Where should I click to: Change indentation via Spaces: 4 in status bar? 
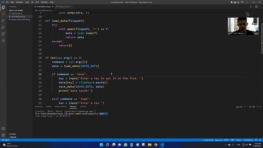(219, 140)
